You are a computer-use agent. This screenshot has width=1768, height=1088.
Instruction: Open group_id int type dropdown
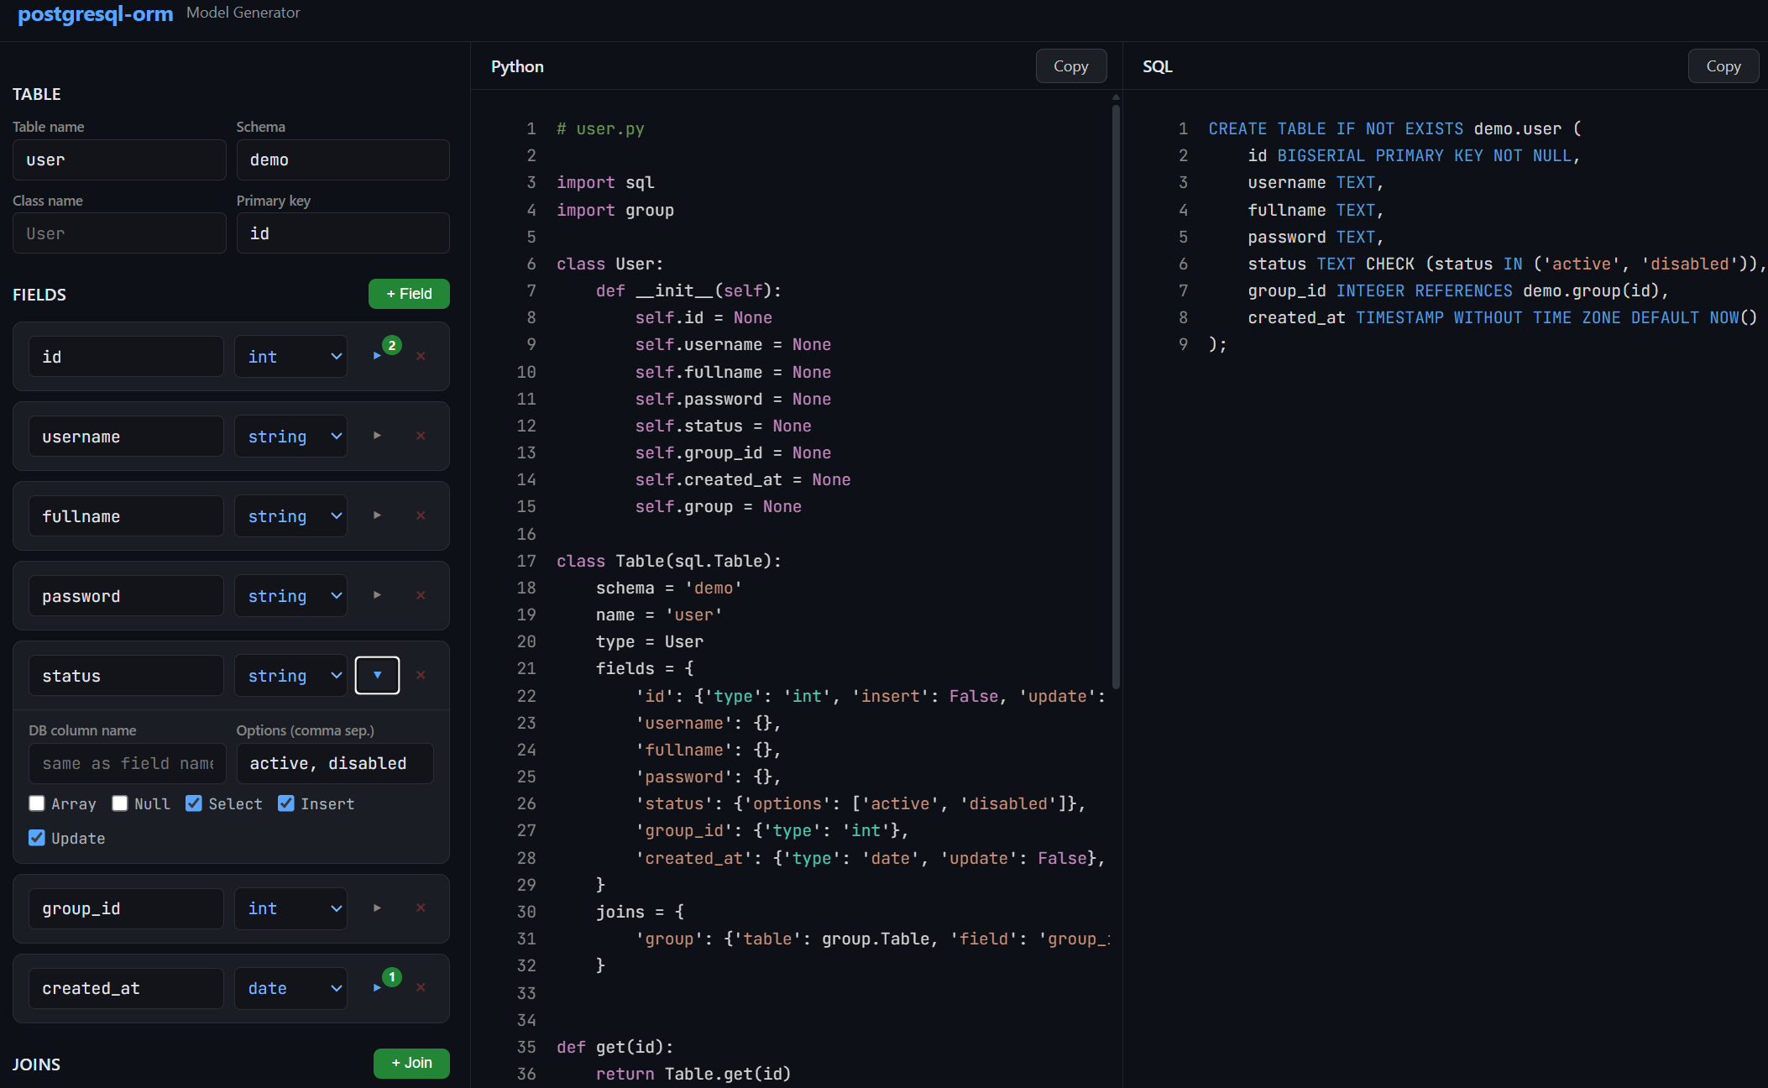tap(290, 908)
